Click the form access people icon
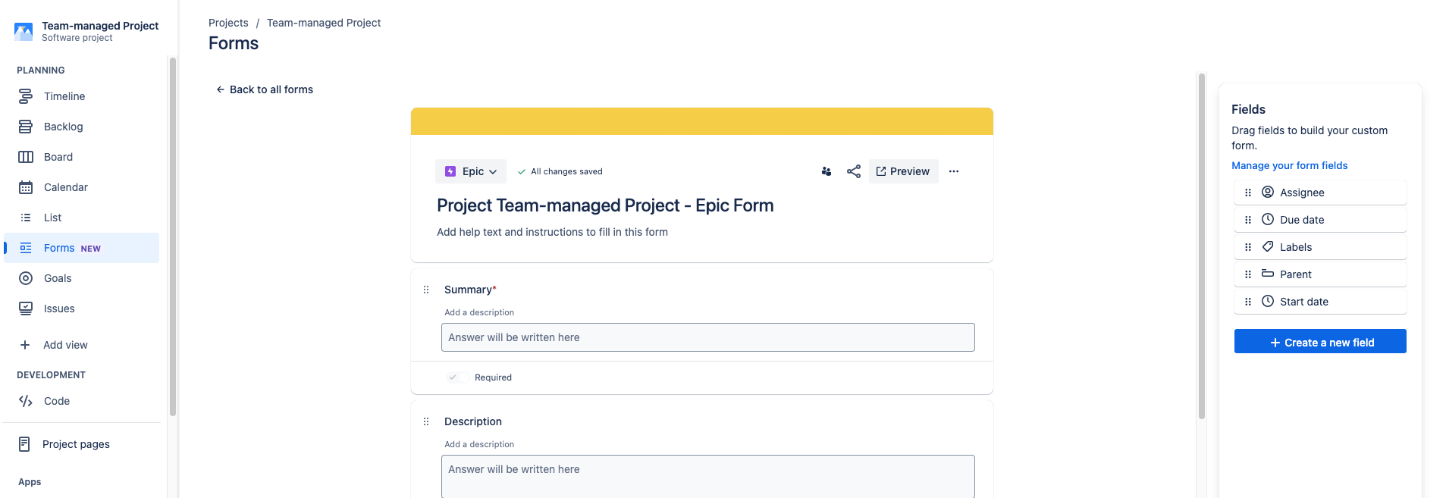The image size is (1446, 498). 827,171
